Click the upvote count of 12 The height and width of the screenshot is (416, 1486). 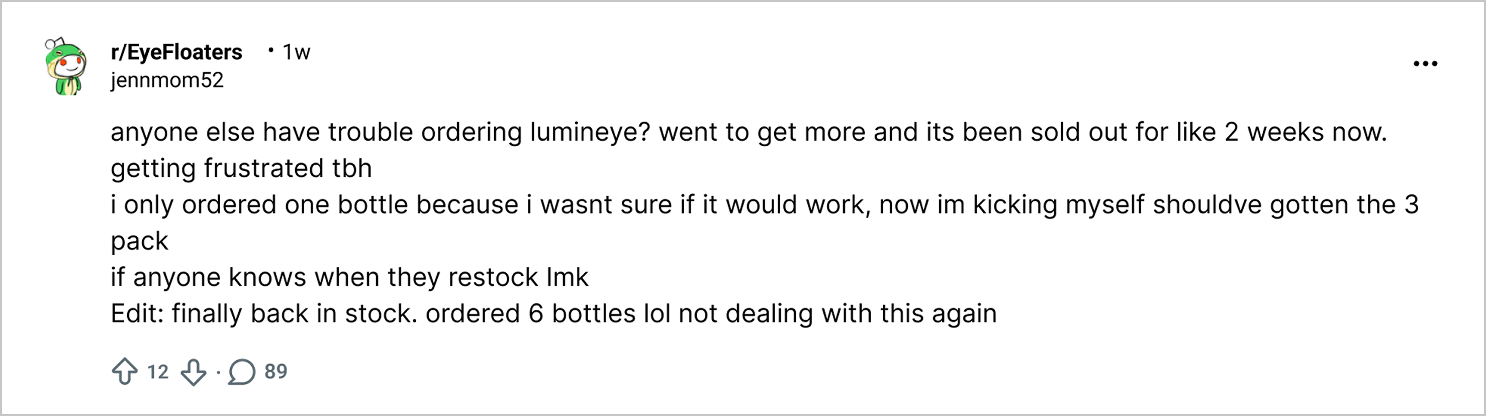(x=157, y=372)
